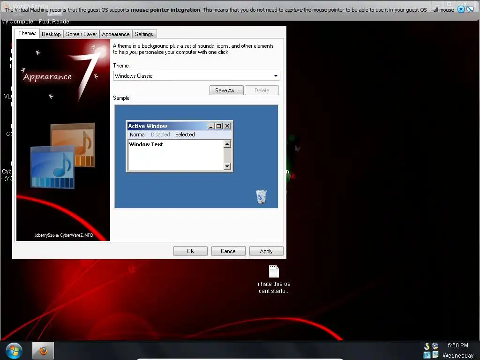Image resolution: width=480 pixels, height=360 pixels.
Task: Click the blue music note theme icon
Action: point(52,167)
